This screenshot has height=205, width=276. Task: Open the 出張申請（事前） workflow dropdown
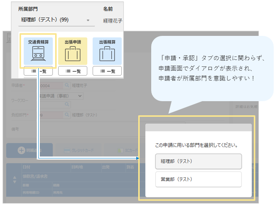point(59,96)
